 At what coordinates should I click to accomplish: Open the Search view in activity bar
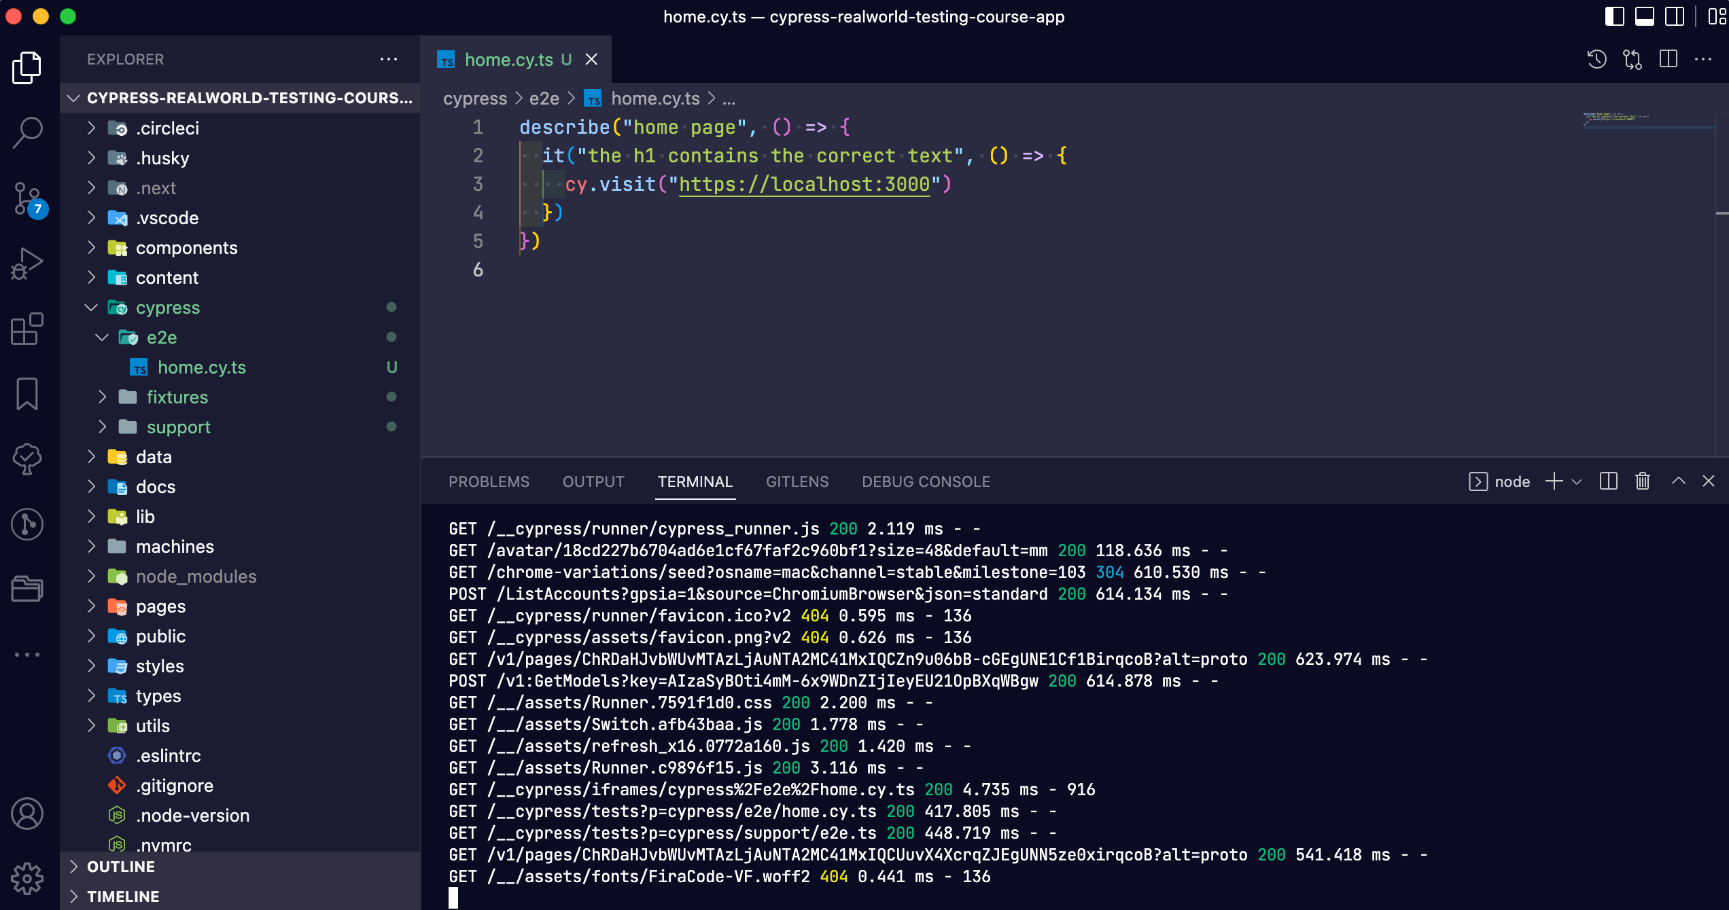27,132
